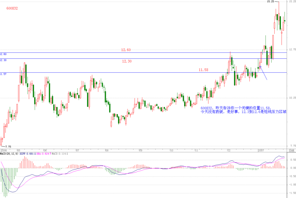Click the red 11.58 key level label
Image resolution: width=296 pixels, height=198 pixels.
[204, 70]
